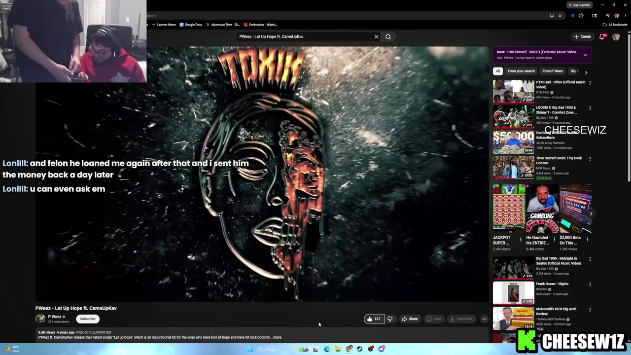Open the Frank Ocean - Nights video

click(513, 293)
